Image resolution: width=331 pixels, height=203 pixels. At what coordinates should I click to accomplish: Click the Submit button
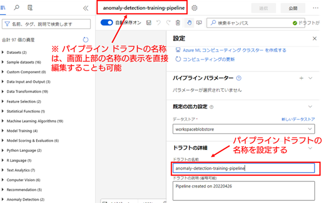coord(264,8)
